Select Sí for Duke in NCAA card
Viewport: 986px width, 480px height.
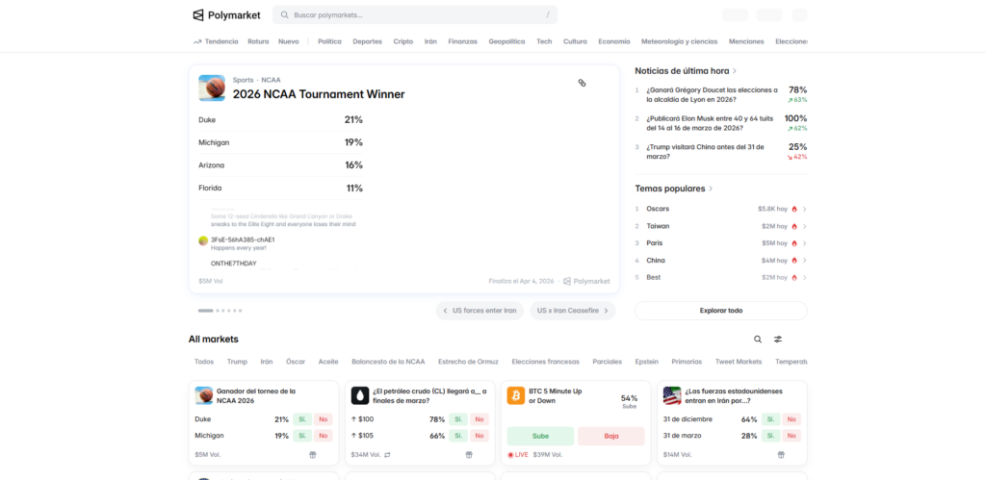click(301, 419)
